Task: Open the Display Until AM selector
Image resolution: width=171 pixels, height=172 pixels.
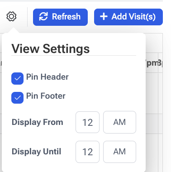Action: click(119, 152)
